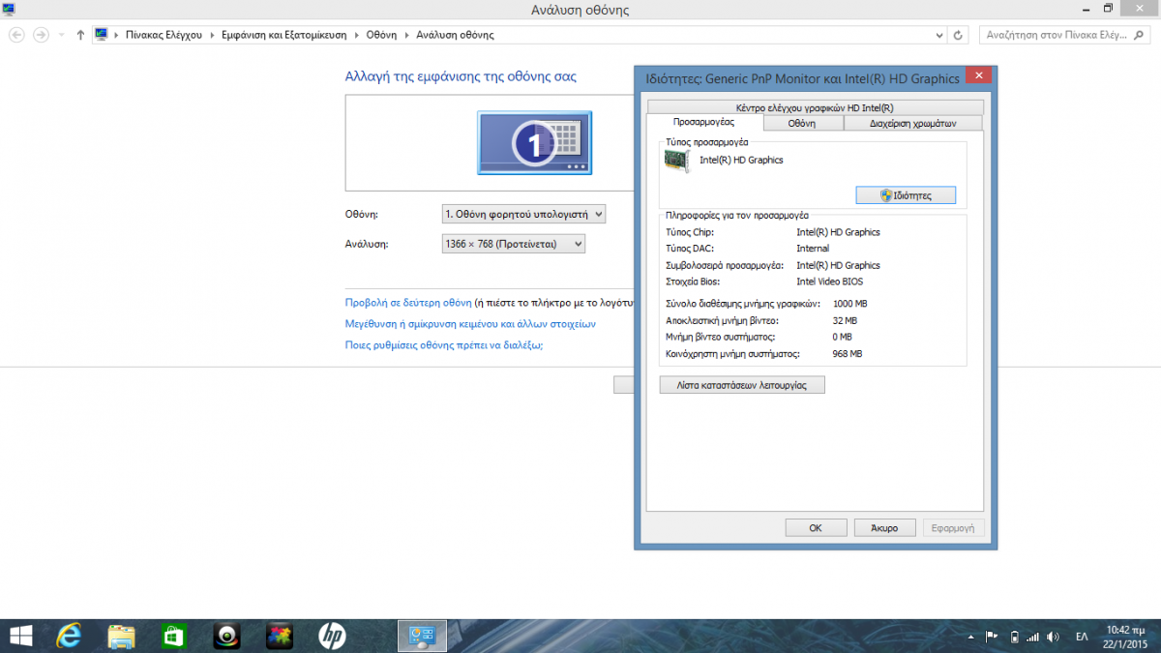
Task: Expand address bar history dropdown
Action: [x=938, y=35]
